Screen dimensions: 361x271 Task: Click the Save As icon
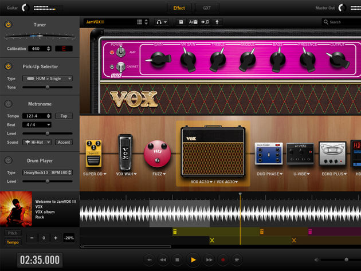pos(193,22)
